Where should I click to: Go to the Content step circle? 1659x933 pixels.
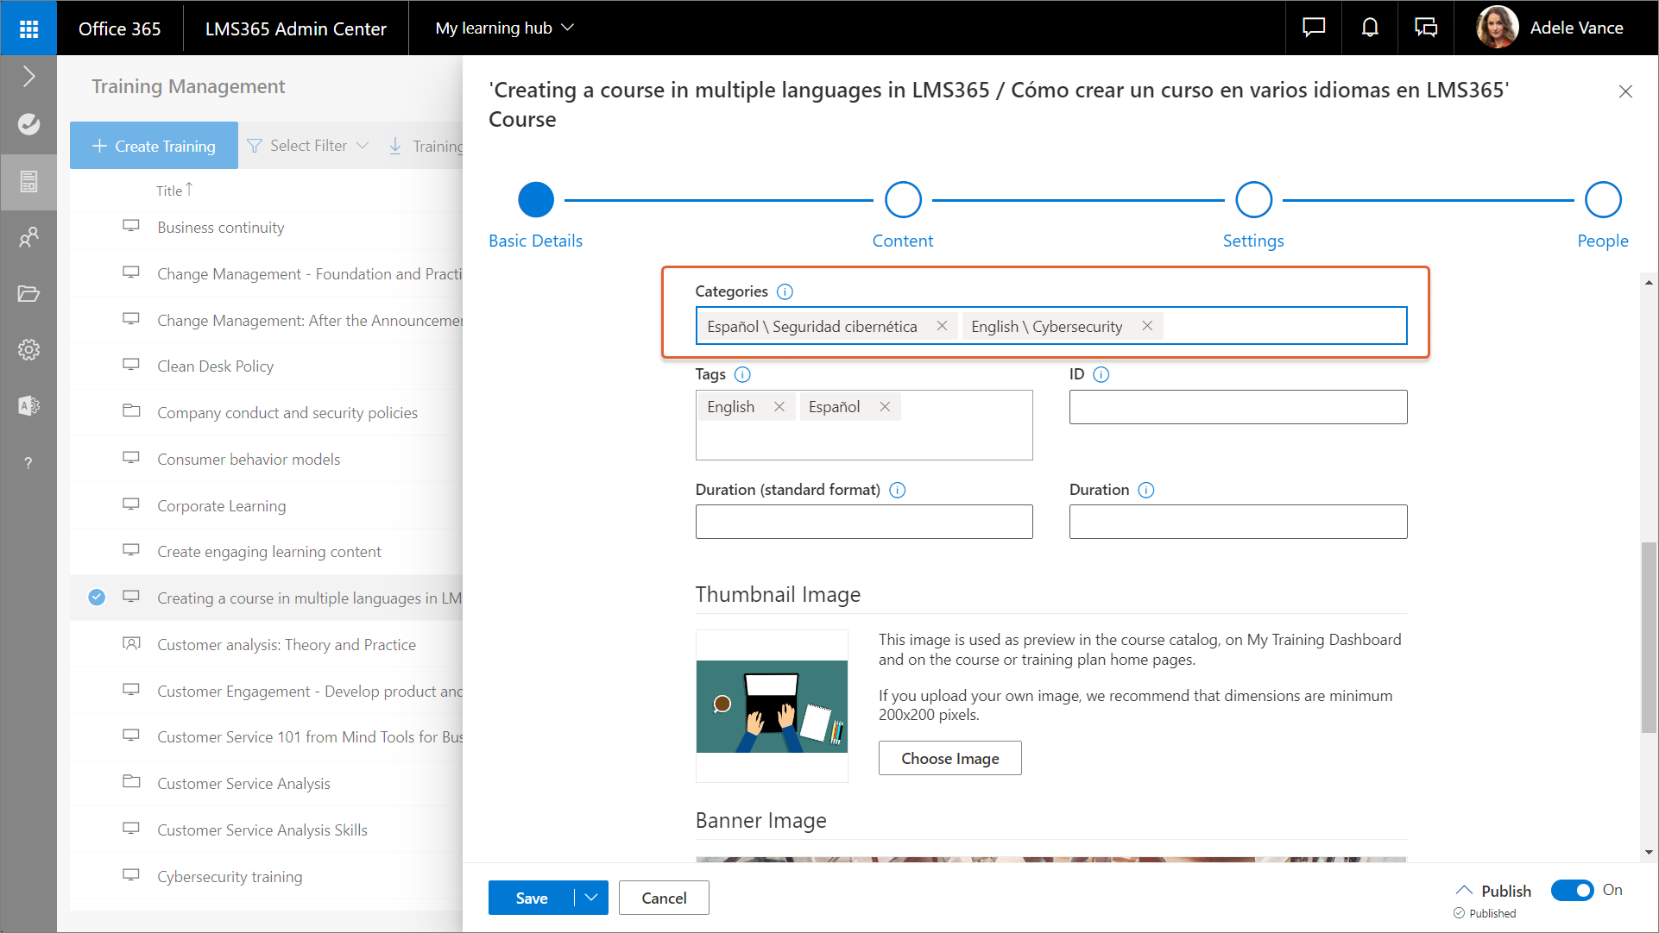click(x=903, y=200)
